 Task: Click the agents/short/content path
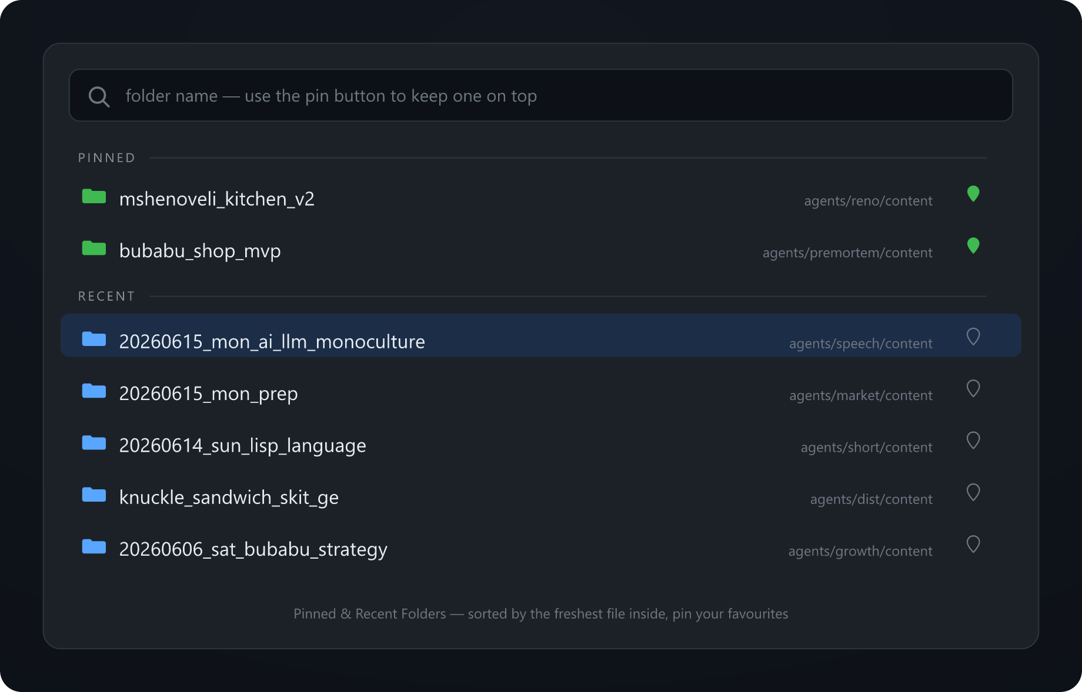coord(867,447)
